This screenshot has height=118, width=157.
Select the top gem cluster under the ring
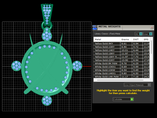coord(47,34)
